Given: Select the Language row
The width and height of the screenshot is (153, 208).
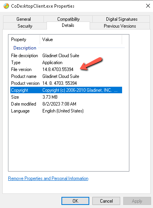Looking at the screenshot, I should coord(66,111).
